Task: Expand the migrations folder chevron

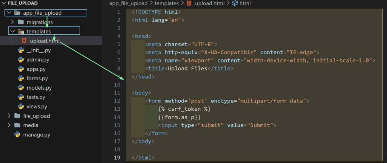Action: click(12, 22)
